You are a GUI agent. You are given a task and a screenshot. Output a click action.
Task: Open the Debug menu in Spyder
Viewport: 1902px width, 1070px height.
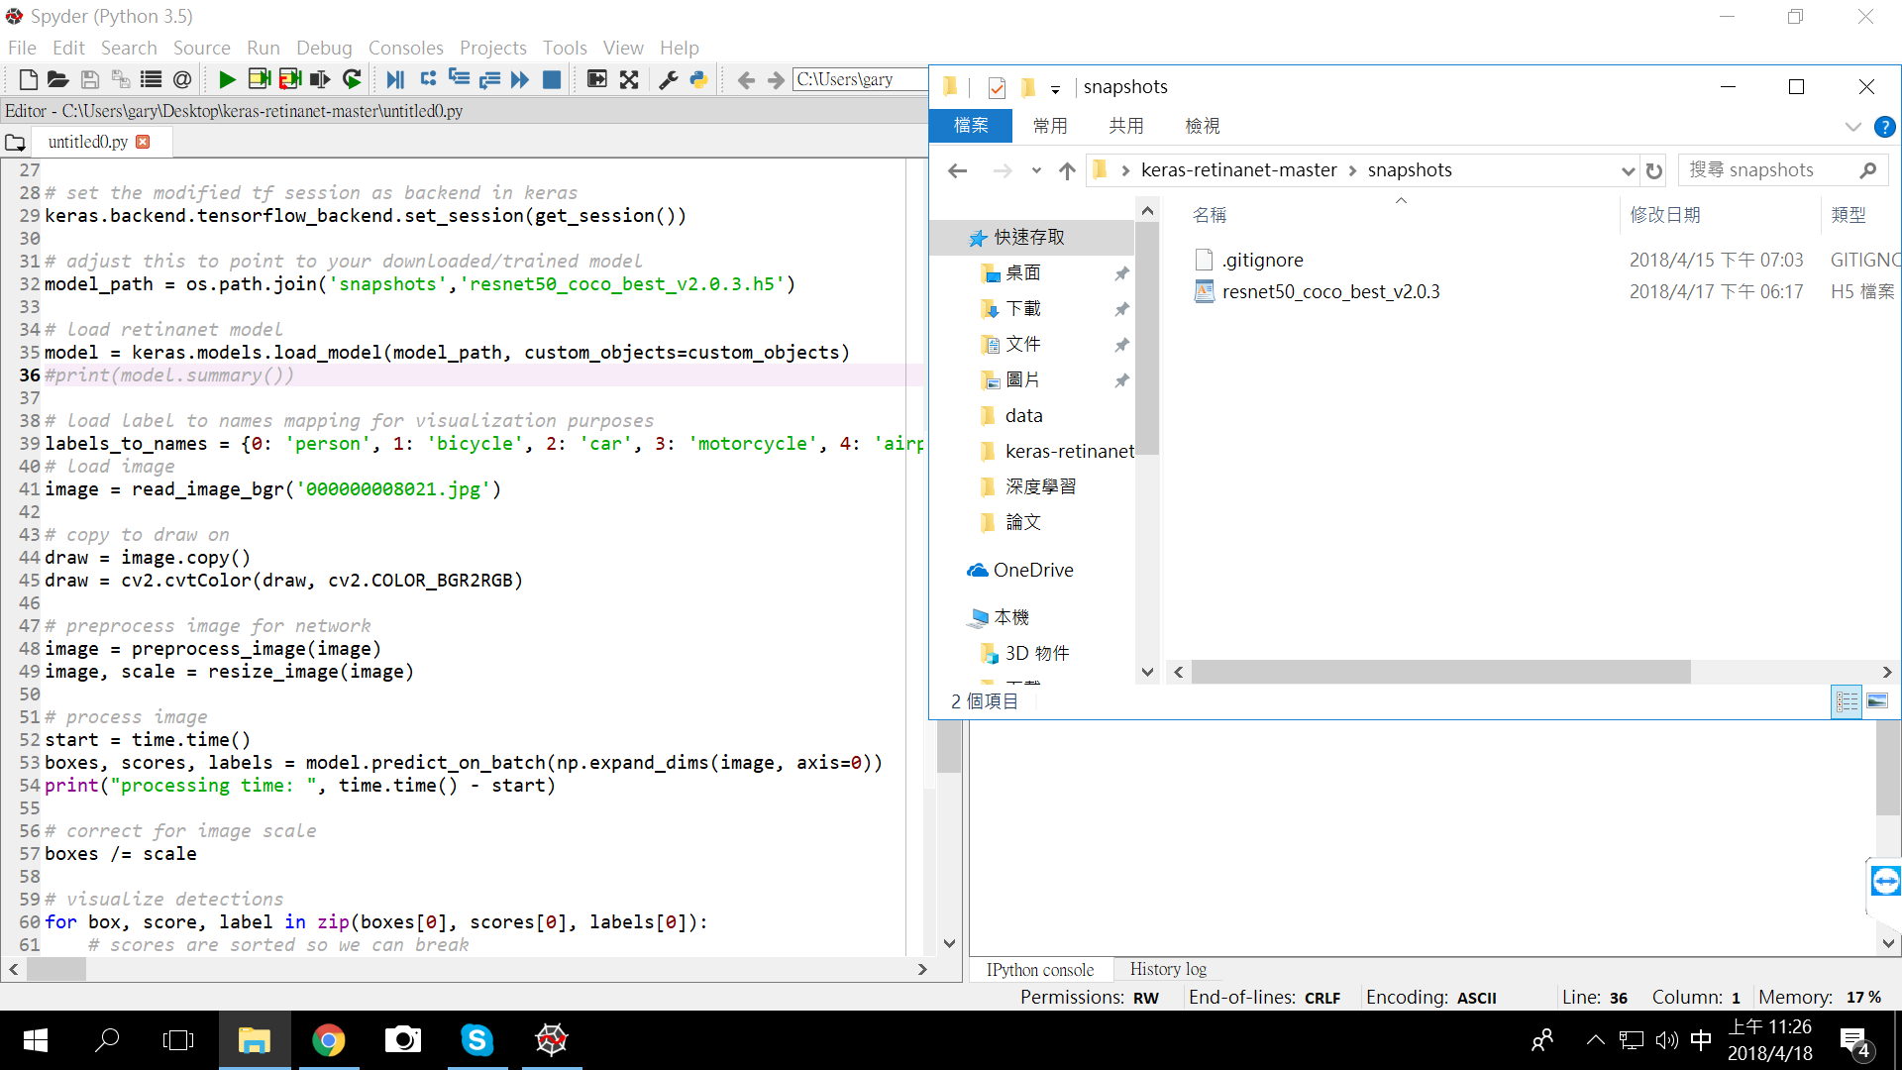coord(324,48)
